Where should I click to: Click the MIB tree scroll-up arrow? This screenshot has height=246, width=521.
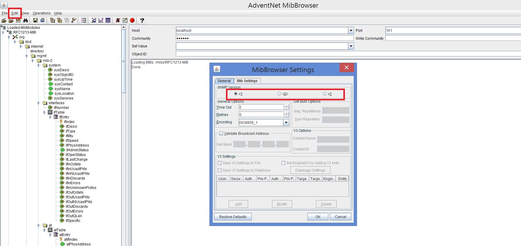pos(124,27)
